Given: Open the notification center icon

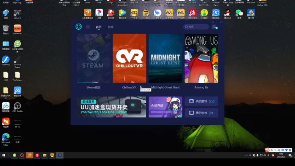Looking at the screenshot, I should (x=290, y=155).
